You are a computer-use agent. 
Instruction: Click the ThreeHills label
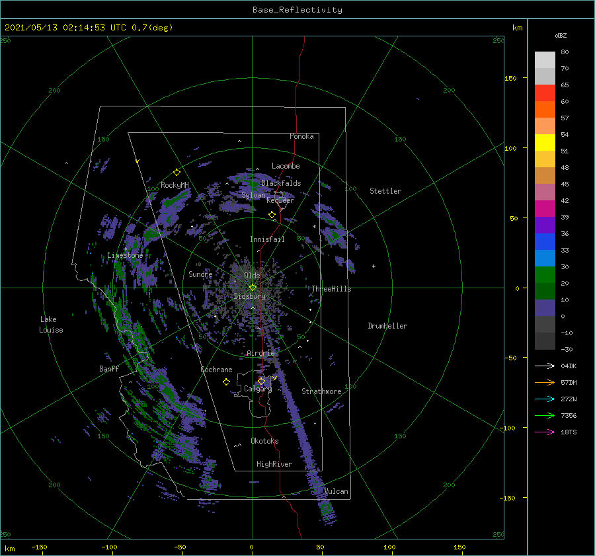331,289
